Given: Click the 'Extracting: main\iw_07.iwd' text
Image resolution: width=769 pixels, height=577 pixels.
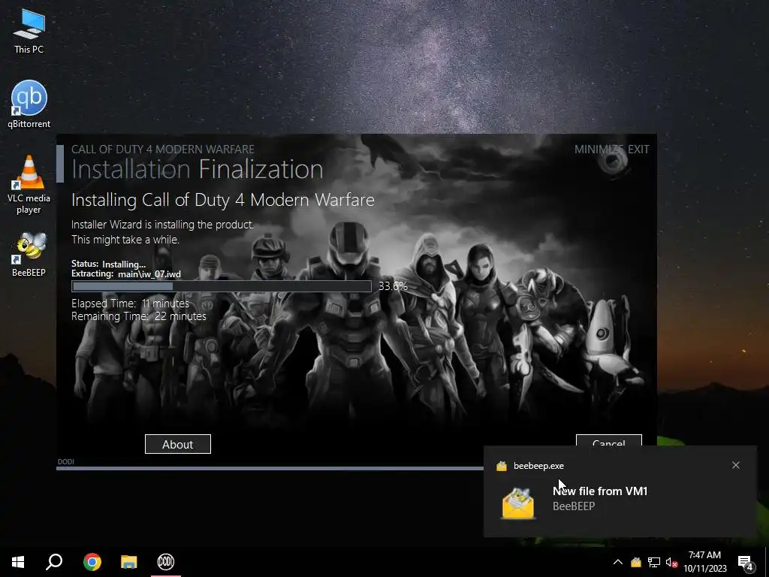Looking at the screenshot, I should (x=126, y=273).
